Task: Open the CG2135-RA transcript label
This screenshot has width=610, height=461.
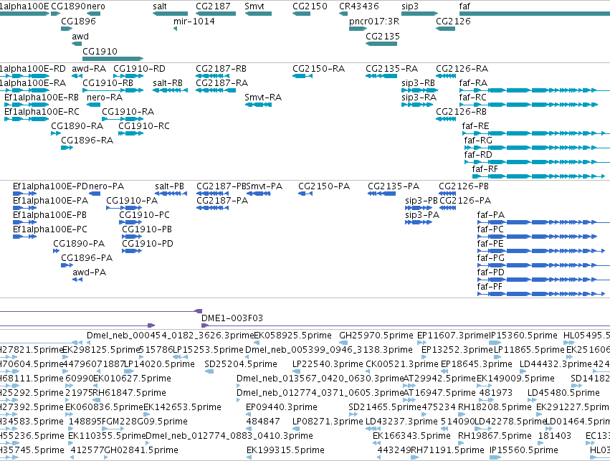Action: click(x=392, y=69)
